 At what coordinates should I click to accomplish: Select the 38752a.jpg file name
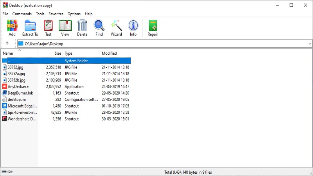click(16, 74)
